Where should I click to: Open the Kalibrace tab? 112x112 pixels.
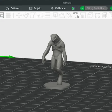tap(58, 8)
